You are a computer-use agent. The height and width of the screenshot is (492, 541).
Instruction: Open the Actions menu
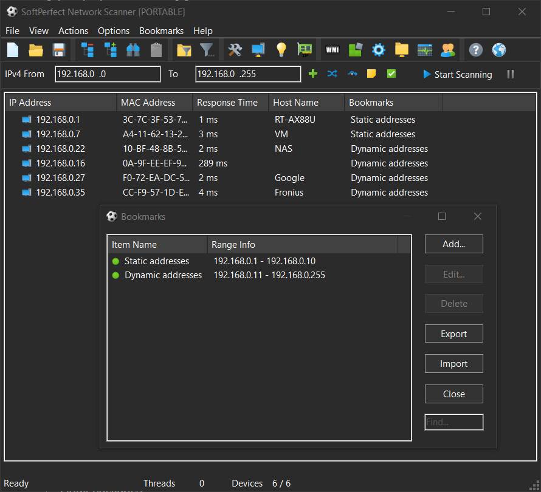click(73, 31)
